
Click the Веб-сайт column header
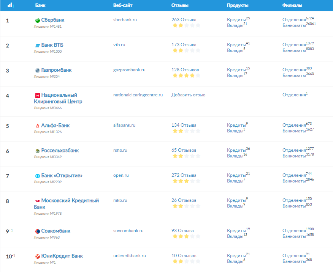pyautogui.click(x=123, y=5)
